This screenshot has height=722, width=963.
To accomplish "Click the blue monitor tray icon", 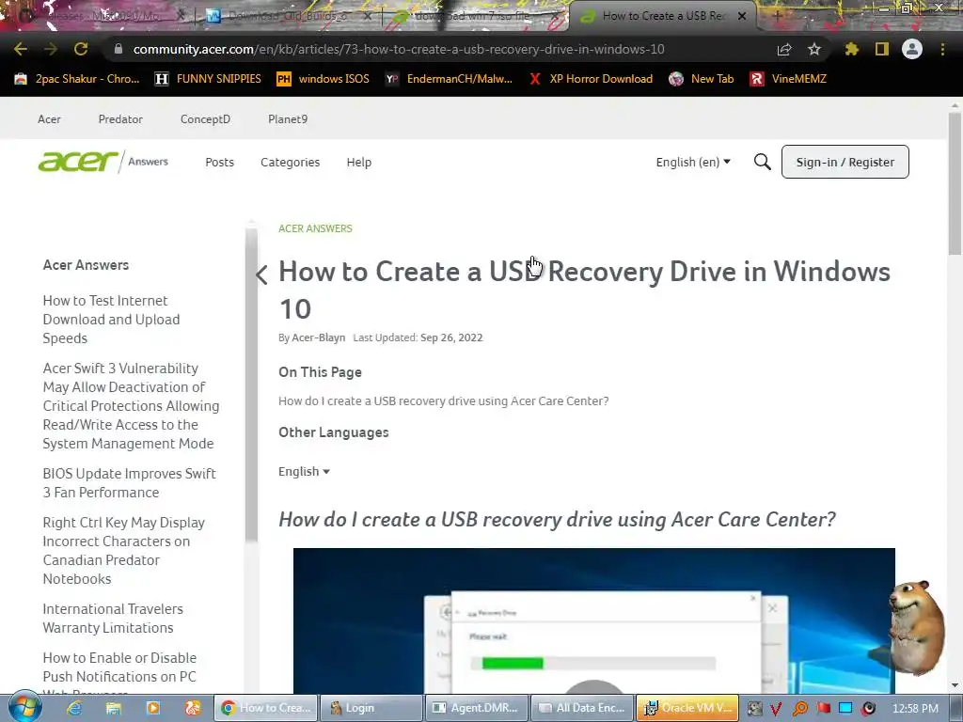I will point(845,709).
